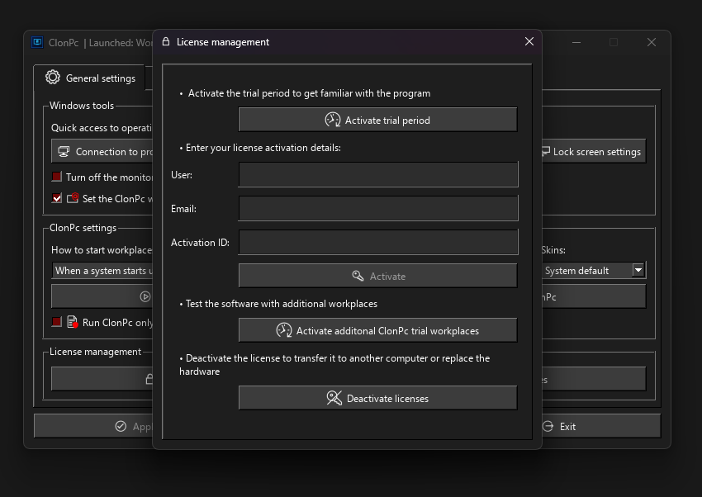The image size is (702, 497).
Task: Toggle Run ClonPc only checkbox
Action: 56,322
